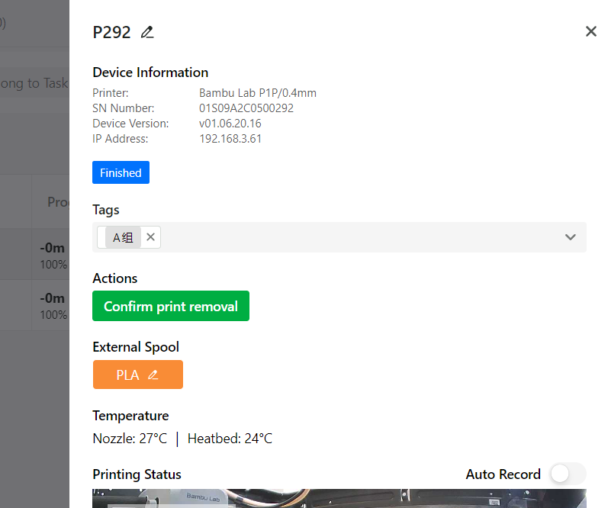
Task: Edit the P292 printer name
Action: coord(147,32)
